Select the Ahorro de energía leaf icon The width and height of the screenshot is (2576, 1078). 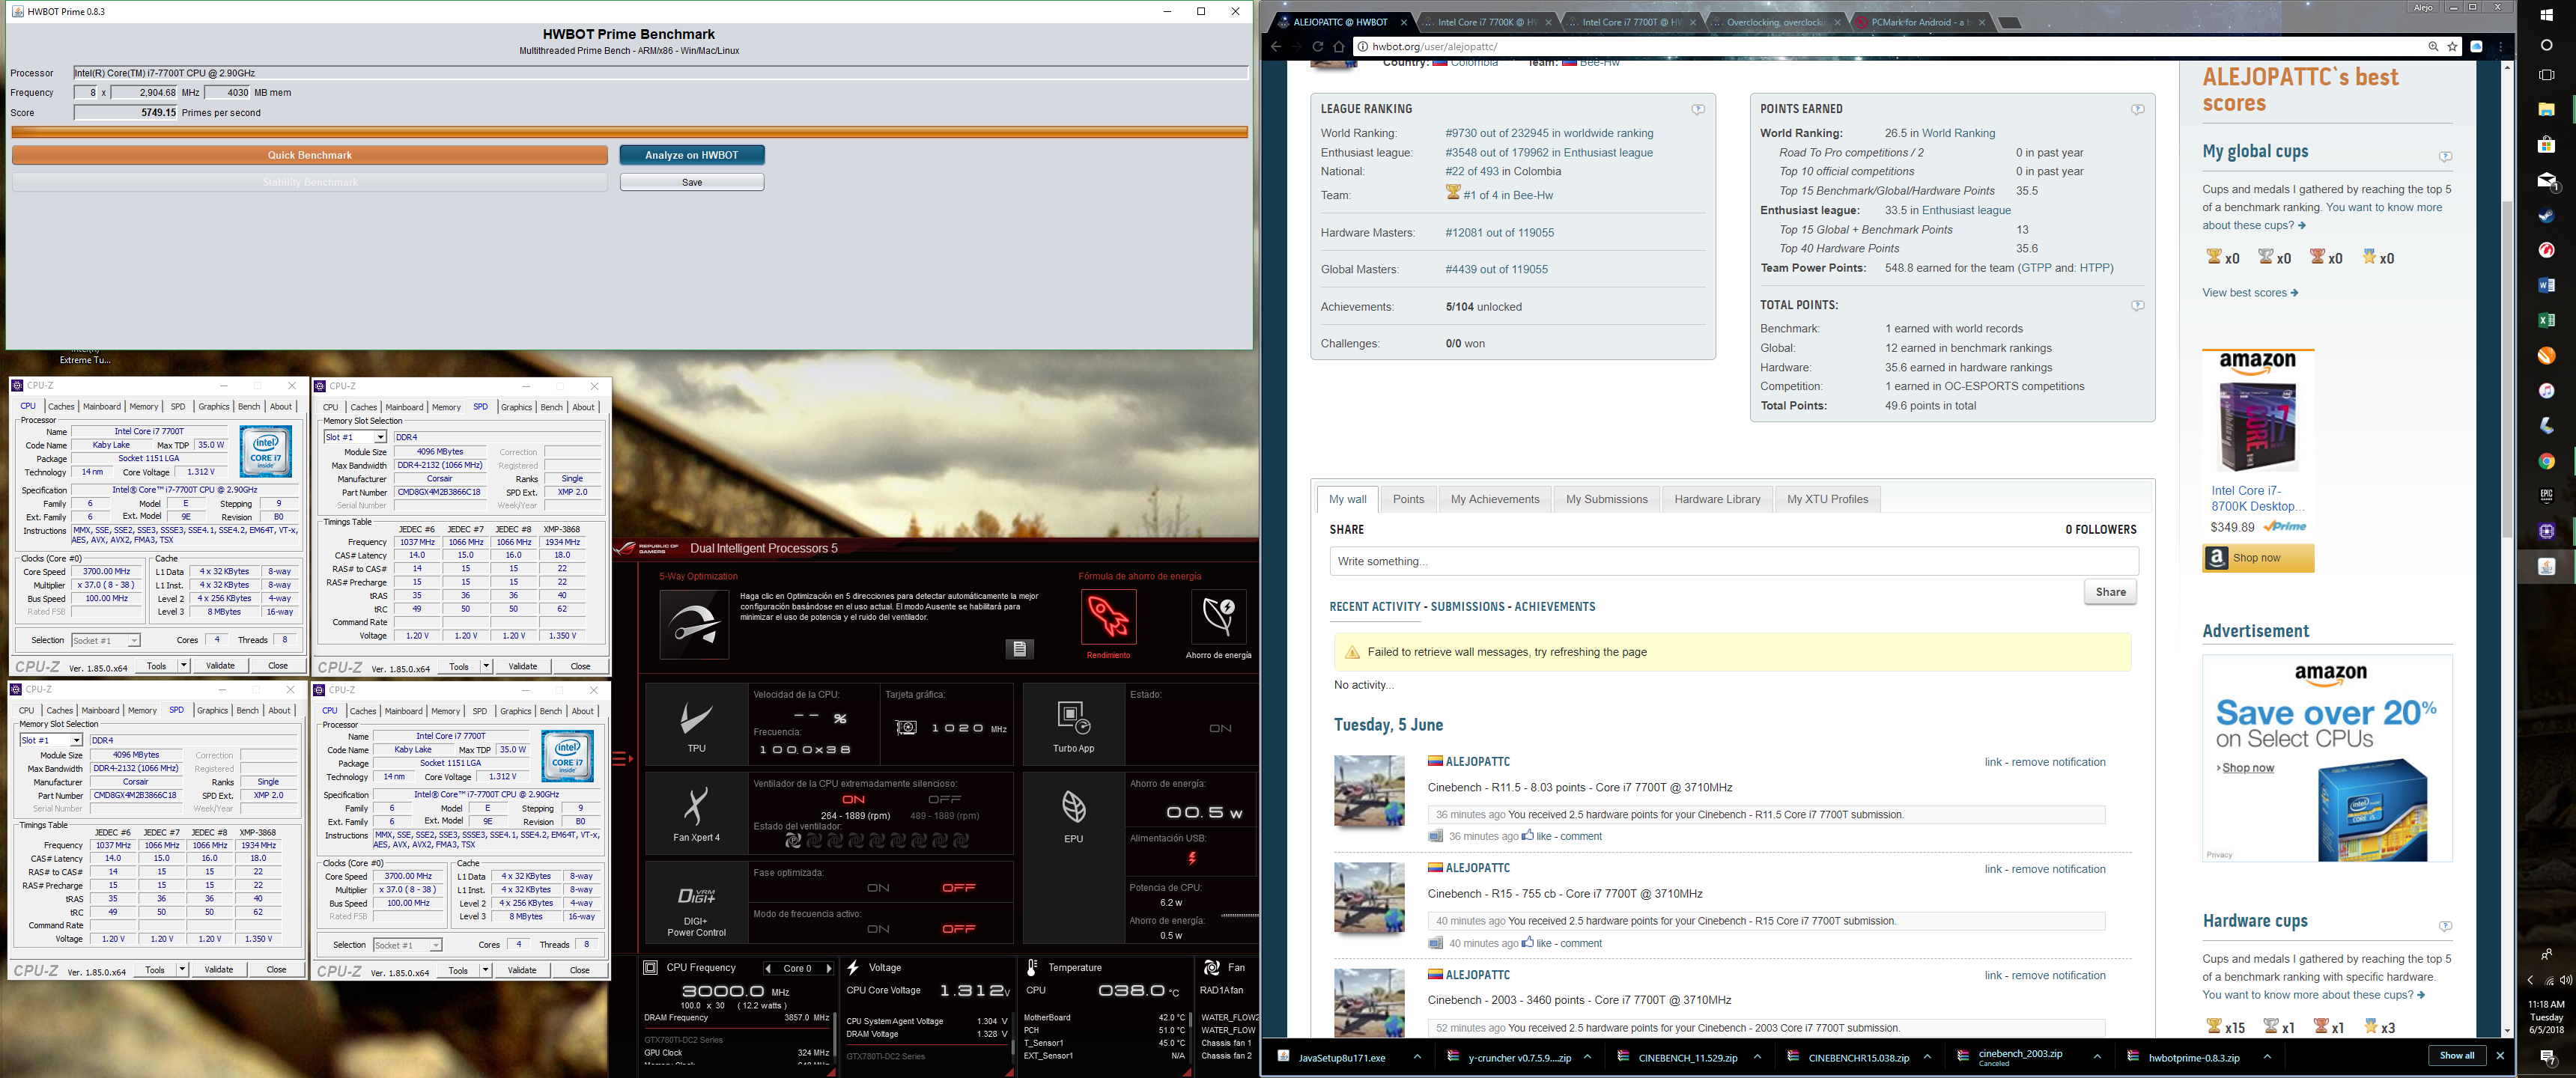pos(1218,617)
